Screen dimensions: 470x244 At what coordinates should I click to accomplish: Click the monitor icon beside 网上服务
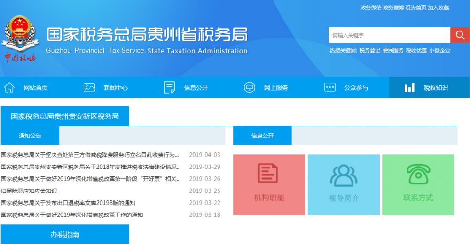(x=250, y=88)
